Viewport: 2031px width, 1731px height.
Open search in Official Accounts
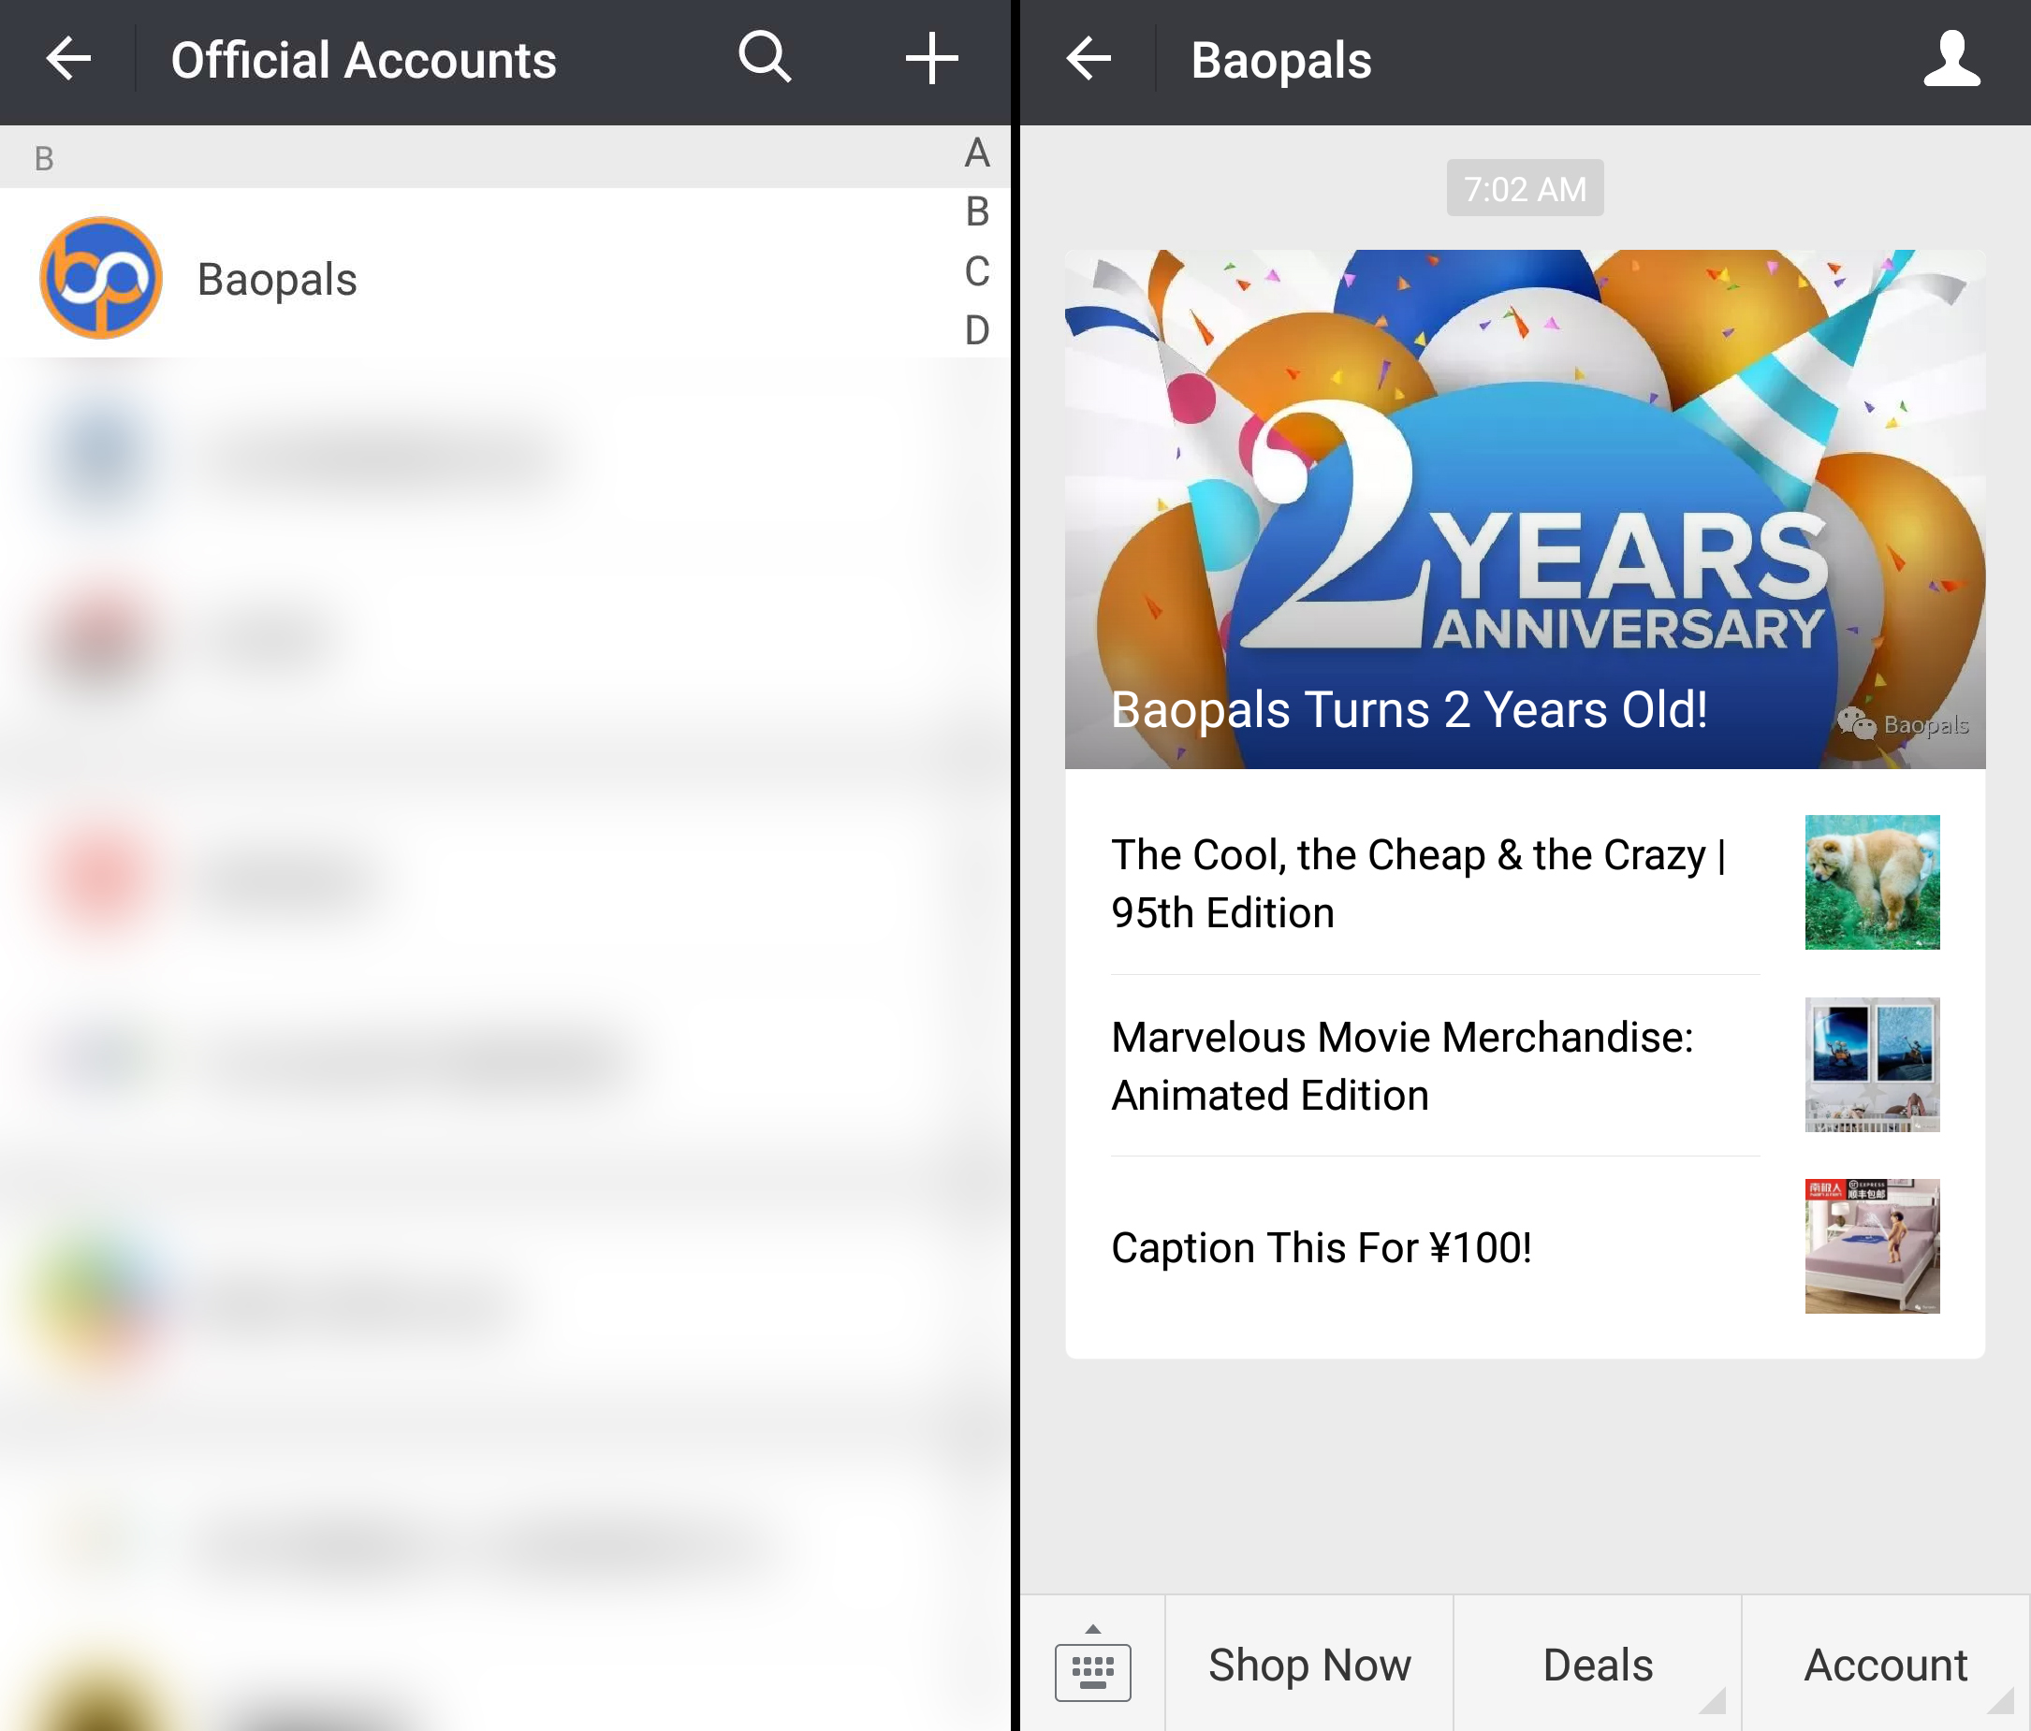click(x=766, y=58)
